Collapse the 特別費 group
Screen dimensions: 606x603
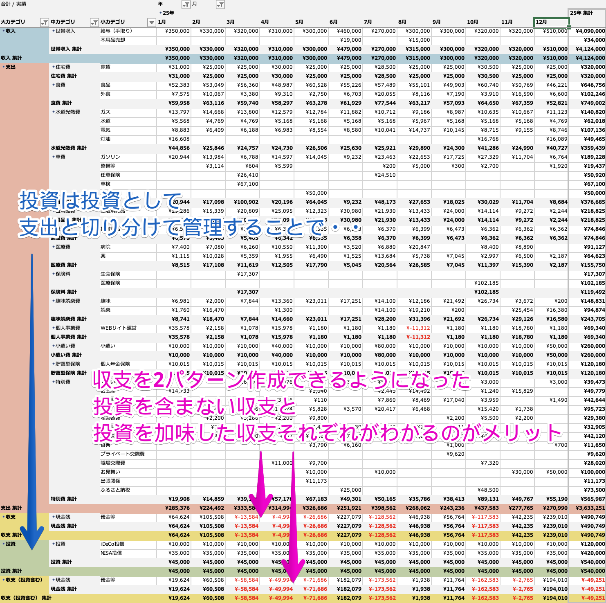pyautogui.click(x=53, y=382)
